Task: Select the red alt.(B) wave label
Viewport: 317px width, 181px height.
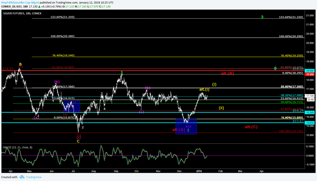Action: coord(227,73)
